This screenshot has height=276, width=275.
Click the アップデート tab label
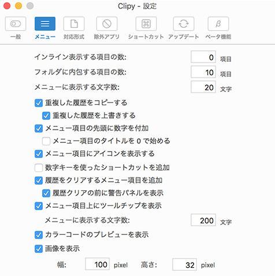point(184,36)
